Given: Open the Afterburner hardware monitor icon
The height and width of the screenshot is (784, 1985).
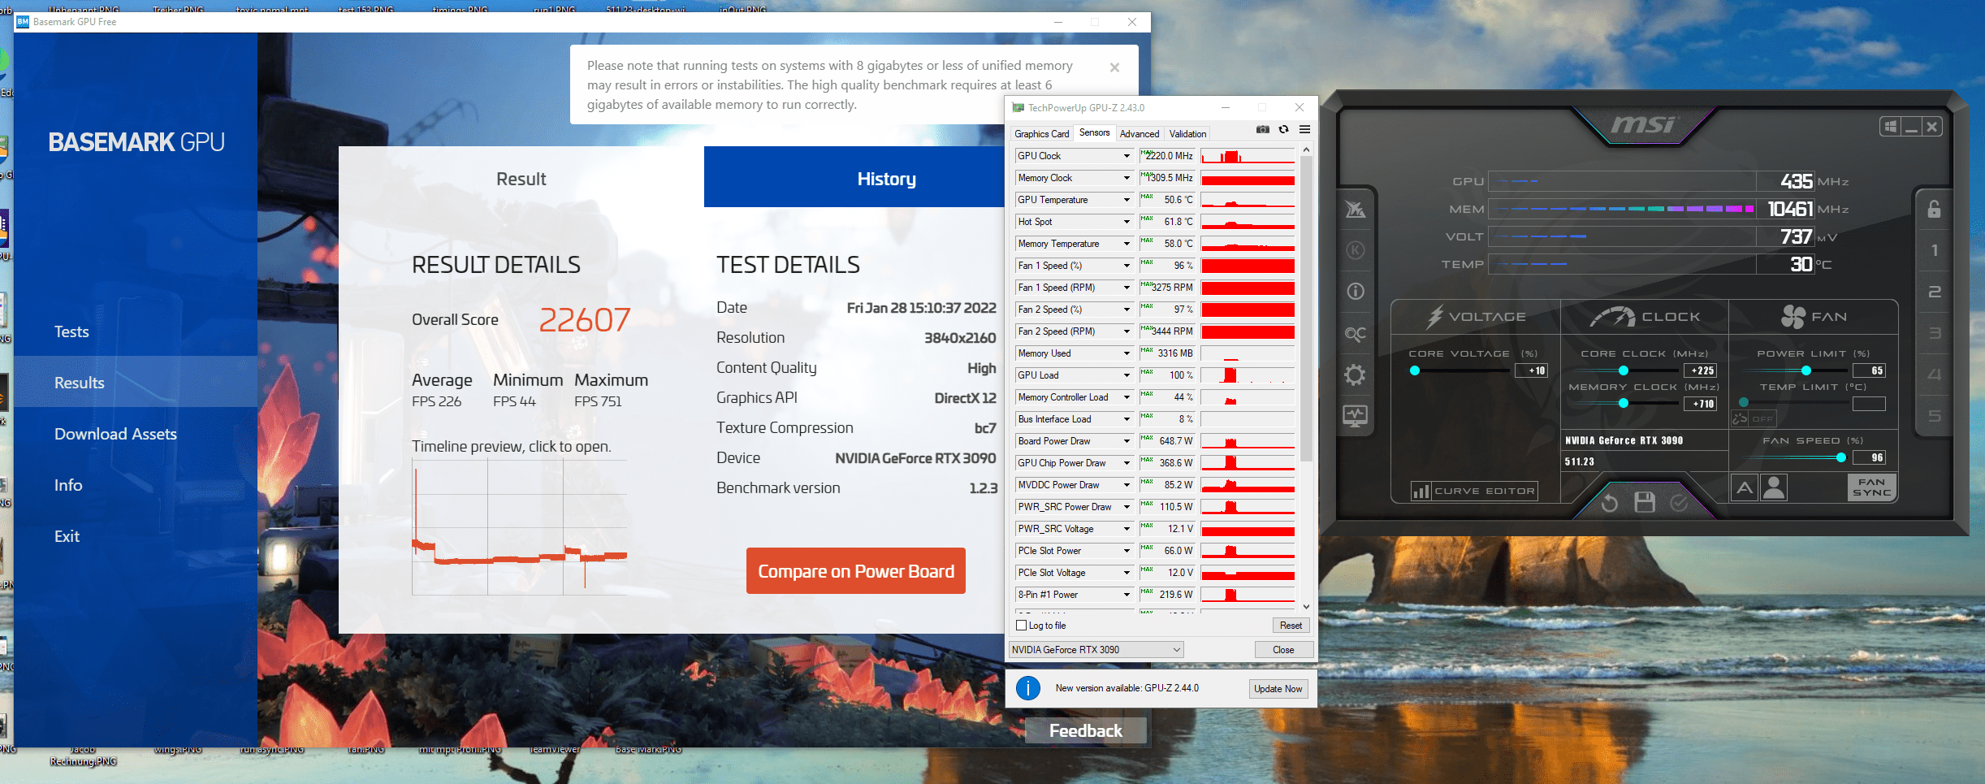Looking at the screenshot, I should point(1356,416).
